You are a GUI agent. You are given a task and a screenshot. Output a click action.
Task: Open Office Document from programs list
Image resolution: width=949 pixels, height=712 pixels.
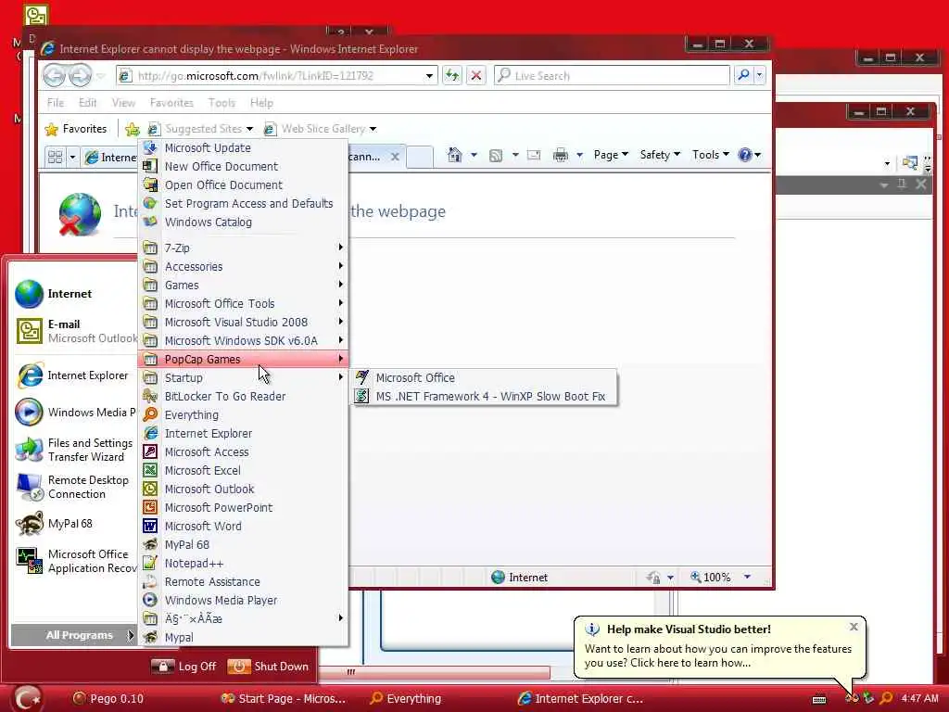pos(243,185)
